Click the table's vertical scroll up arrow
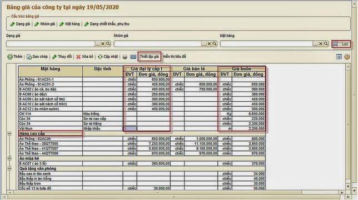 point(348,67)
